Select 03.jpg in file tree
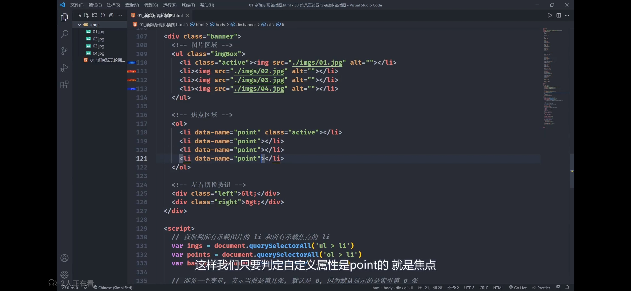 (98, 46)
